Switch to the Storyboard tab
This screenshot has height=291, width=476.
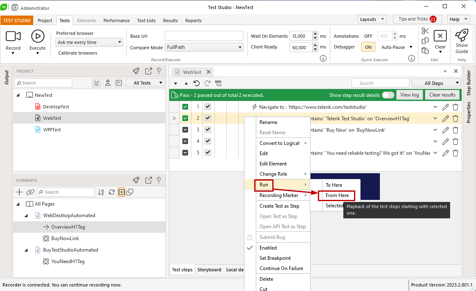coord(209,270)
